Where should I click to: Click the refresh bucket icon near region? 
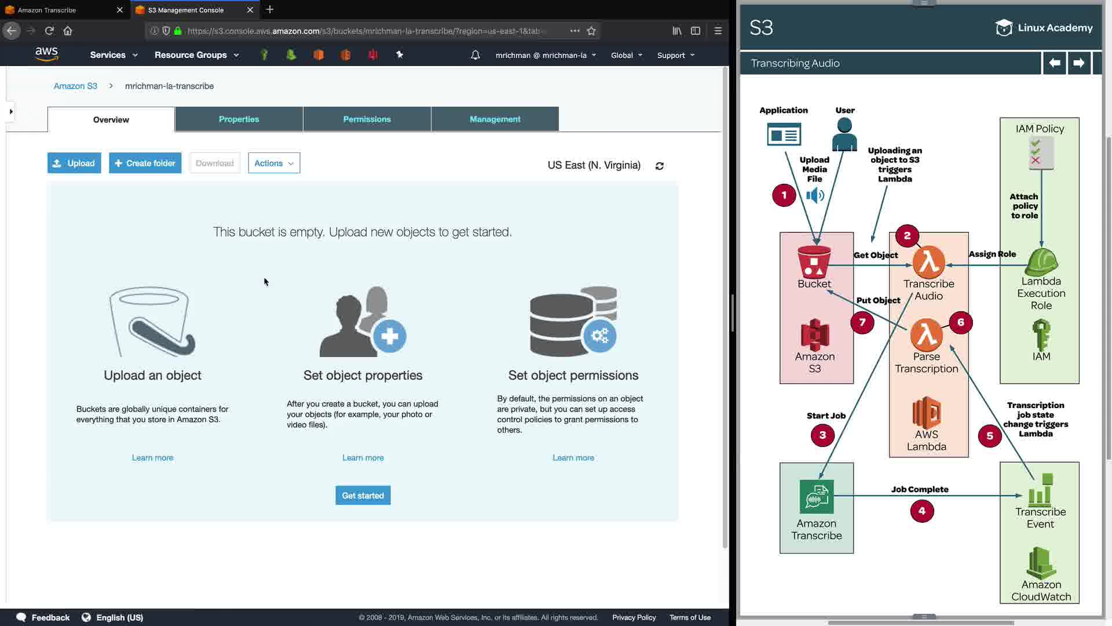659,166
